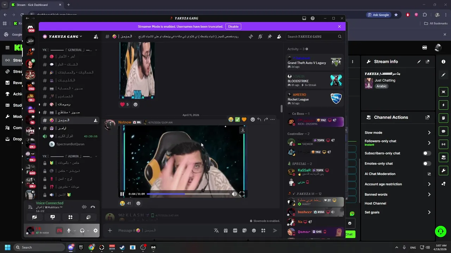Click the laughing reaction with 41
Image resolution: width=451 pixels, height=253 pixels.
click(125, 203)
